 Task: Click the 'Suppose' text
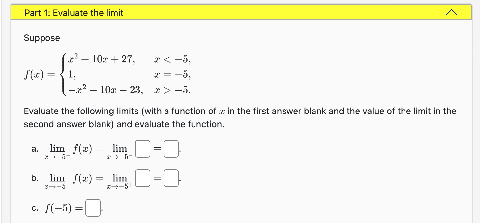point(42,38)
